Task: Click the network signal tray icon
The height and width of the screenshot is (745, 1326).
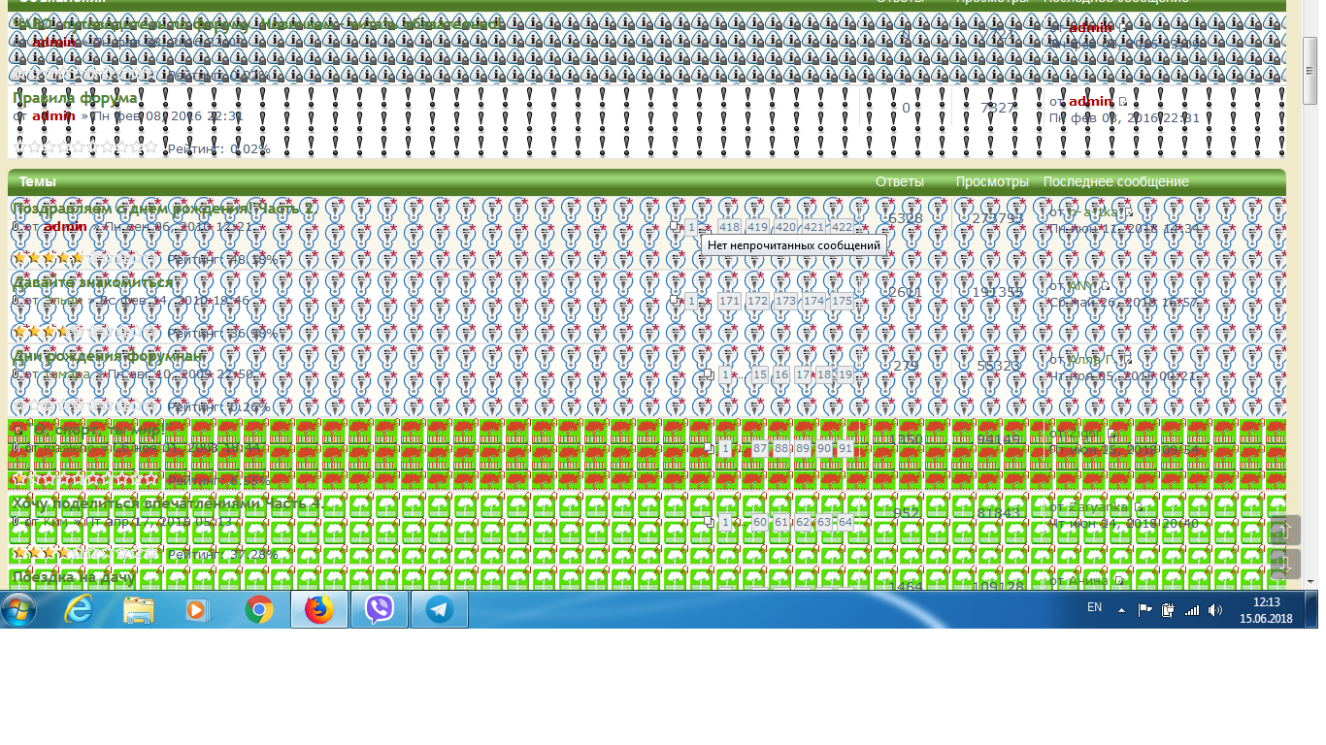Action: click(x=1192, y=610)
